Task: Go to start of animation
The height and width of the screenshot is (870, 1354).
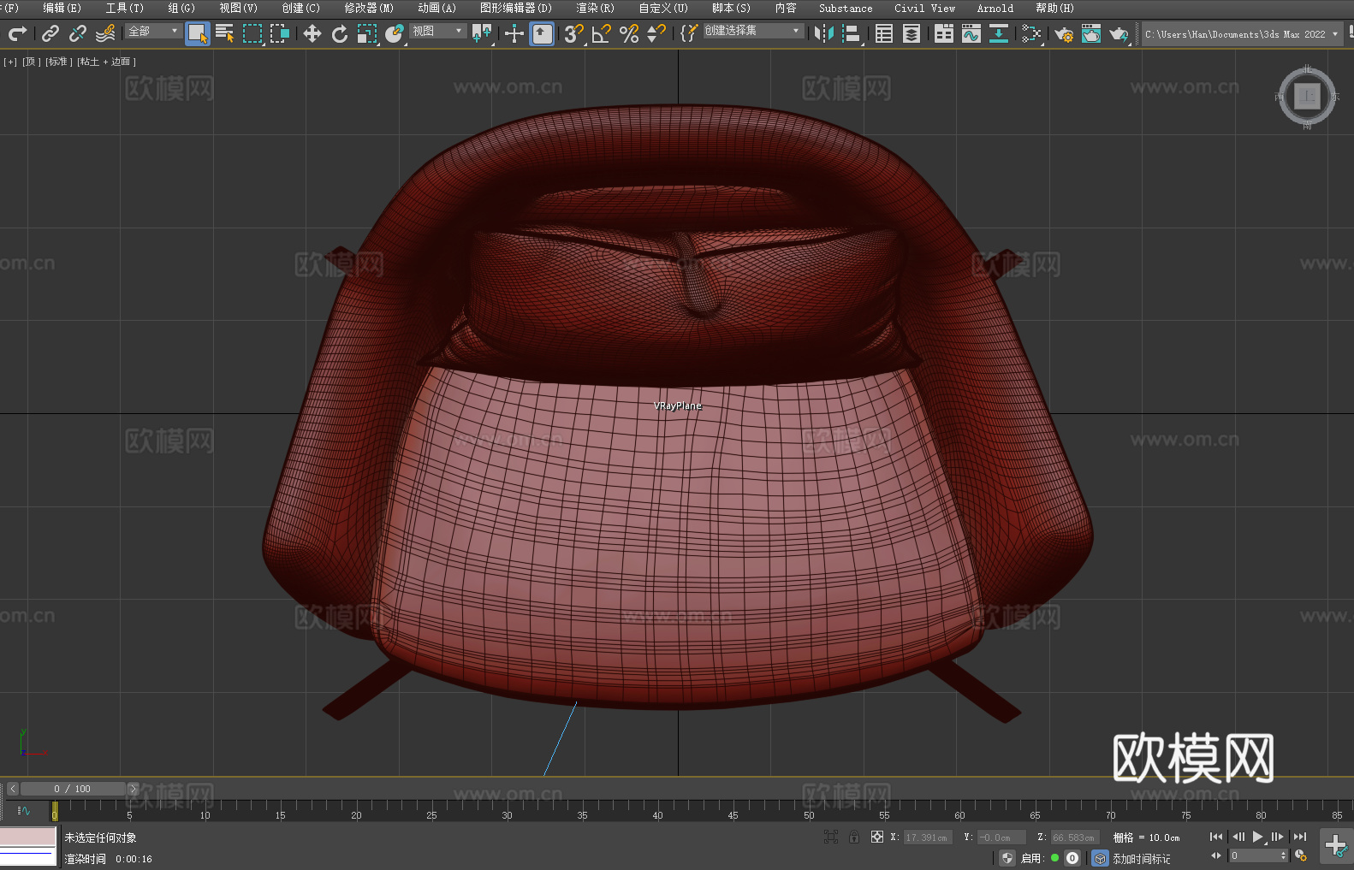Action: point(1216,837)
